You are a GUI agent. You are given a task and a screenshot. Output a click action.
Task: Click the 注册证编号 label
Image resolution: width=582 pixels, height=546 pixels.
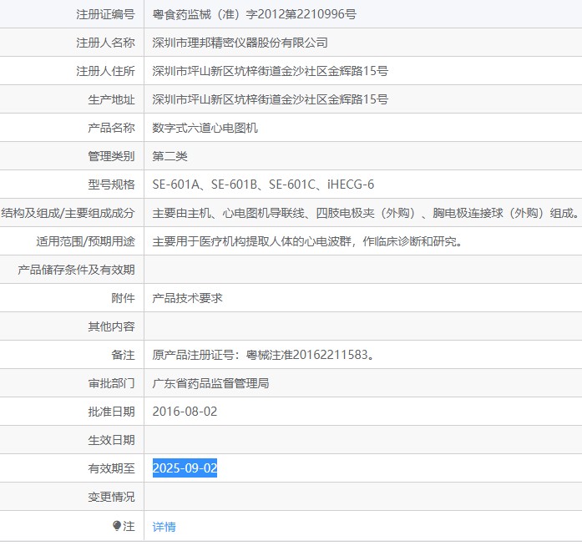coord(105,14)
